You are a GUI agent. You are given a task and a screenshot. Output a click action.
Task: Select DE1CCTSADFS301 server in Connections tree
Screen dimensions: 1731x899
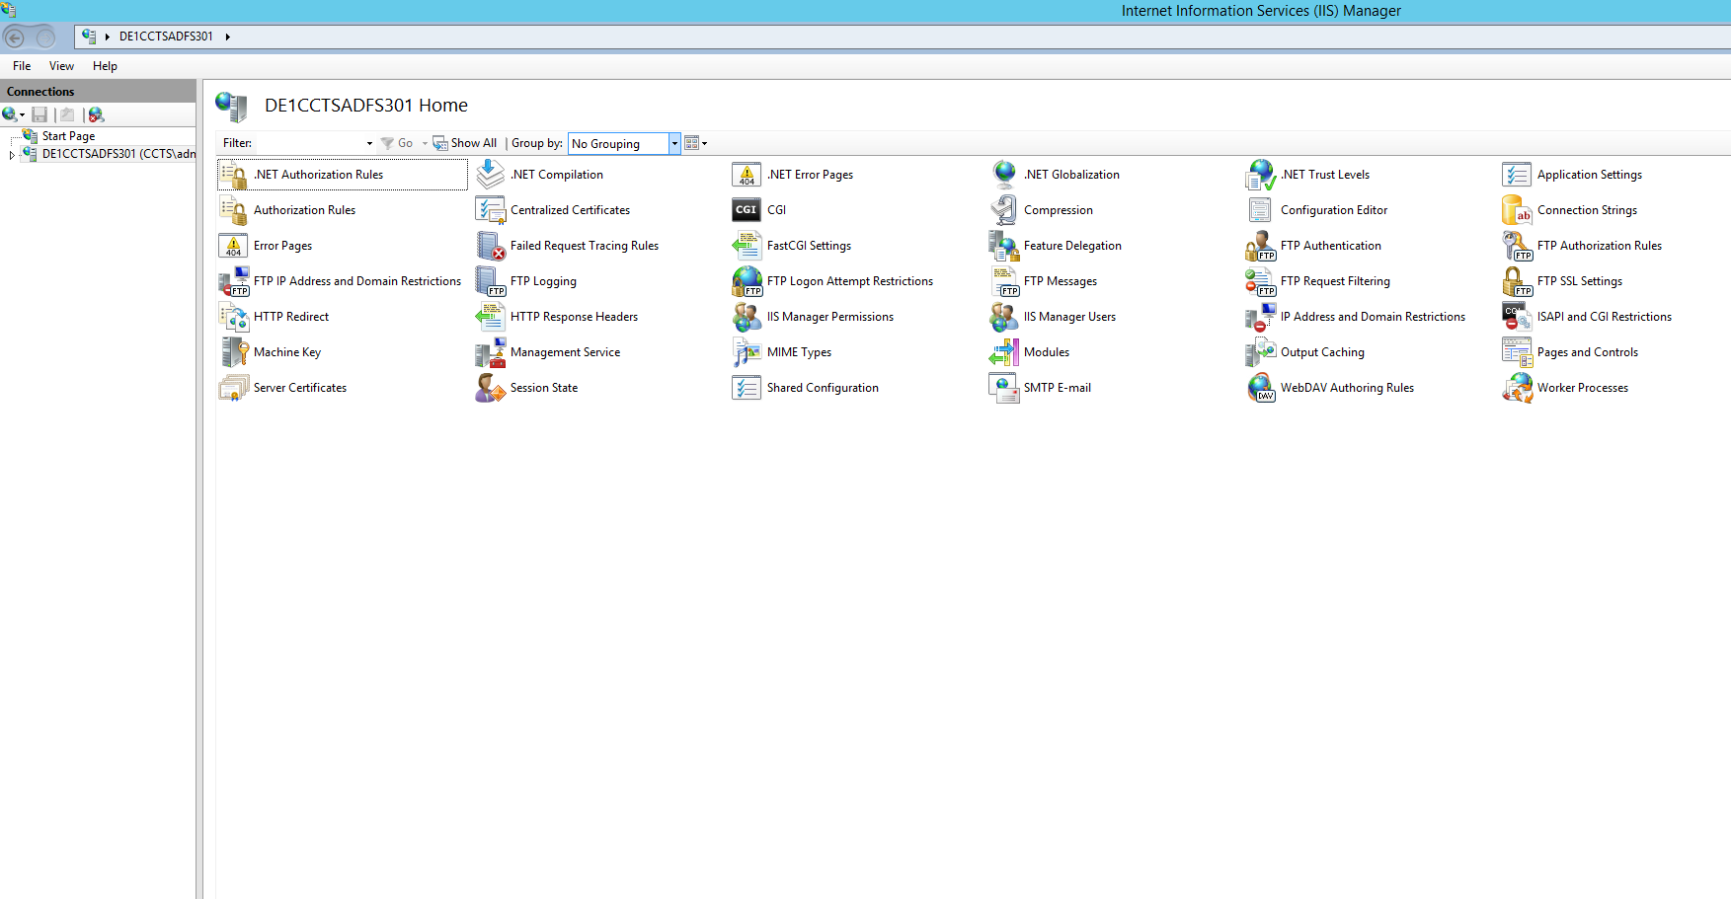point(109,154)
